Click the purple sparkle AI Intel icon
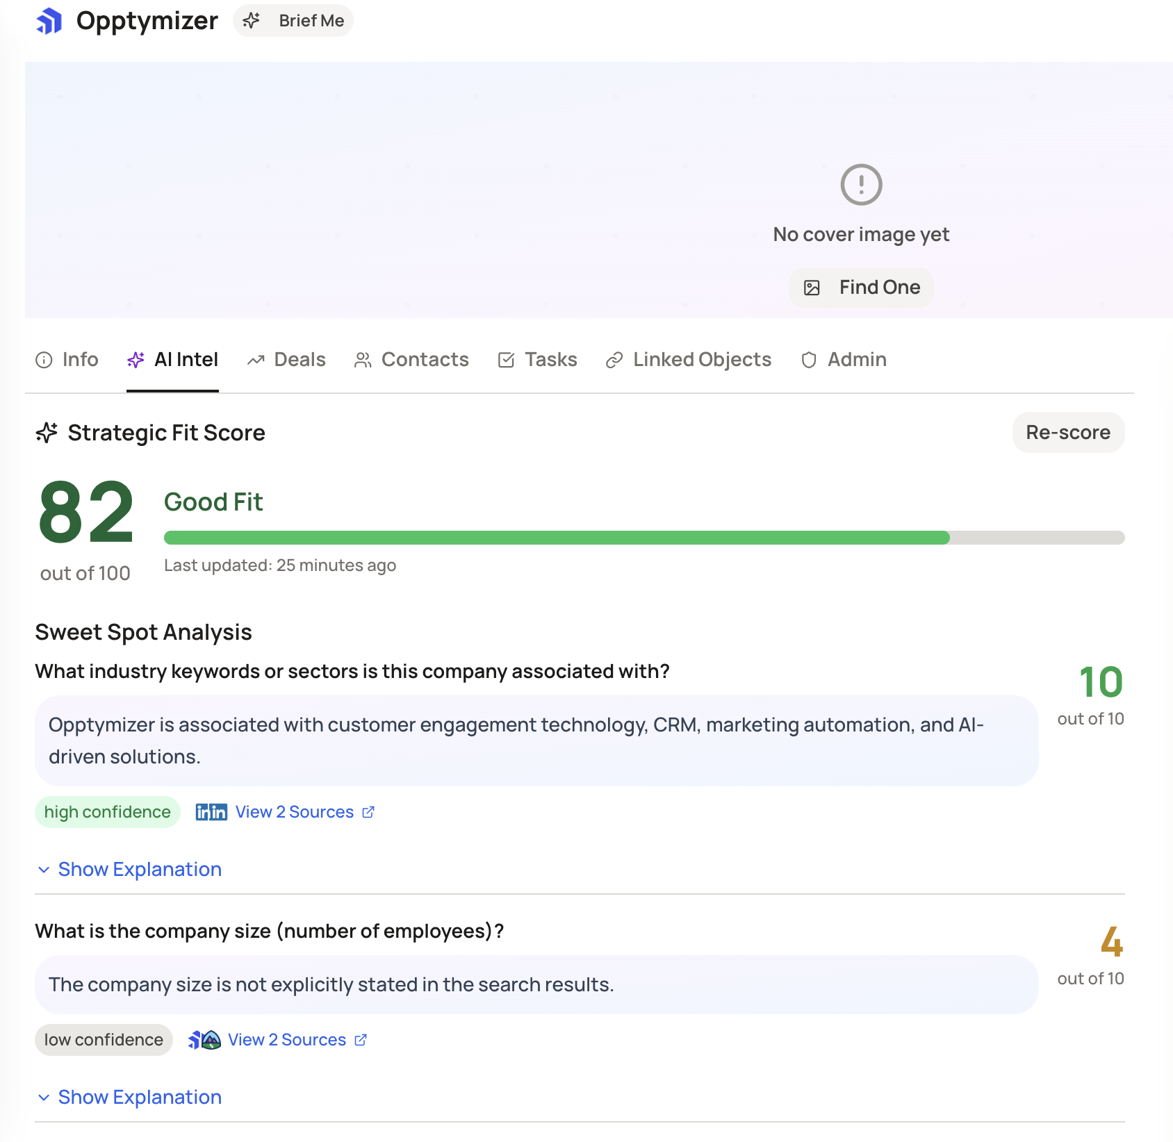This screenshot has width=1173, height=1142. tap(136, 360)
